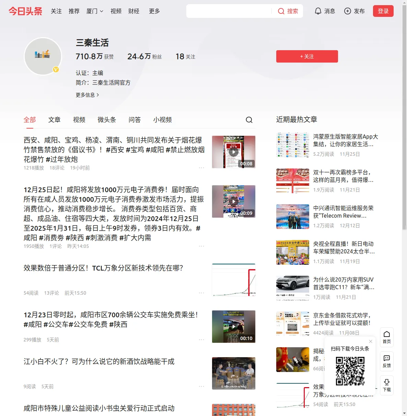Switch to the 微头条 tab

click(107, 120)
